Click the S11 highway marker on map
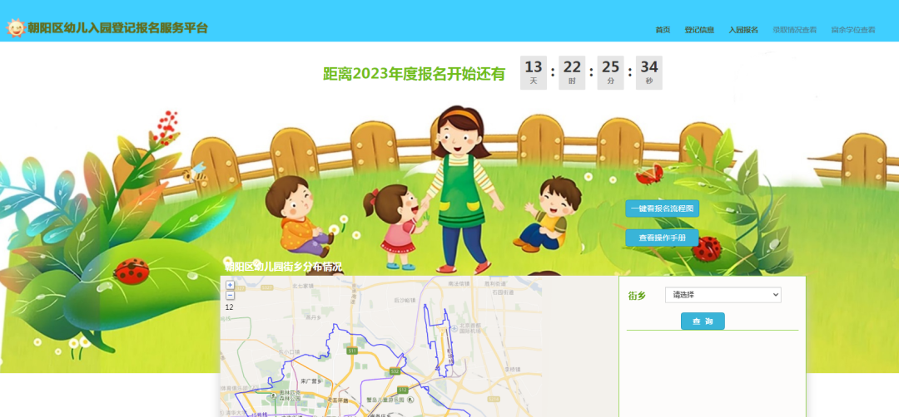 click(x=352, y=351)
